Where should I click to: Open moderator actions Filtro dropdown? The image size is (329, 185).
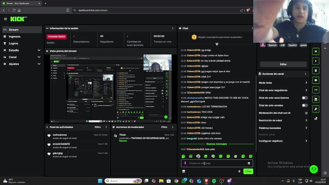point(164,127)
